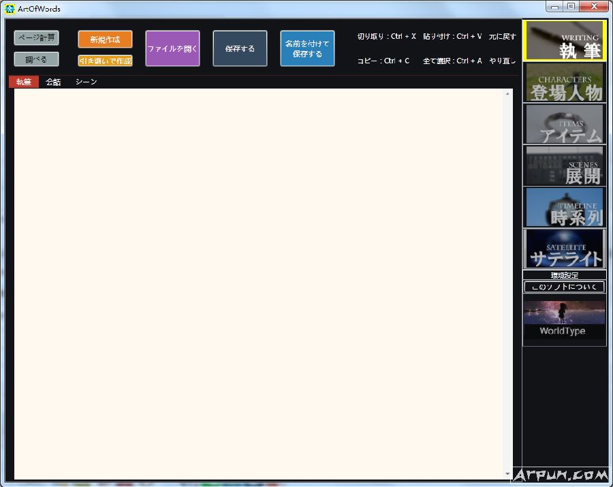Screen dimensions: 613x487
Task: Open the CHARACTERS 登場人物 panel
Action: pos(564,82)
